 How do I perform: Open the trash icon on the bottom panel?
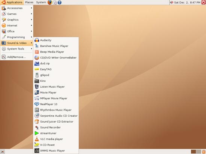pyautogui.click(x=204, y=152)
